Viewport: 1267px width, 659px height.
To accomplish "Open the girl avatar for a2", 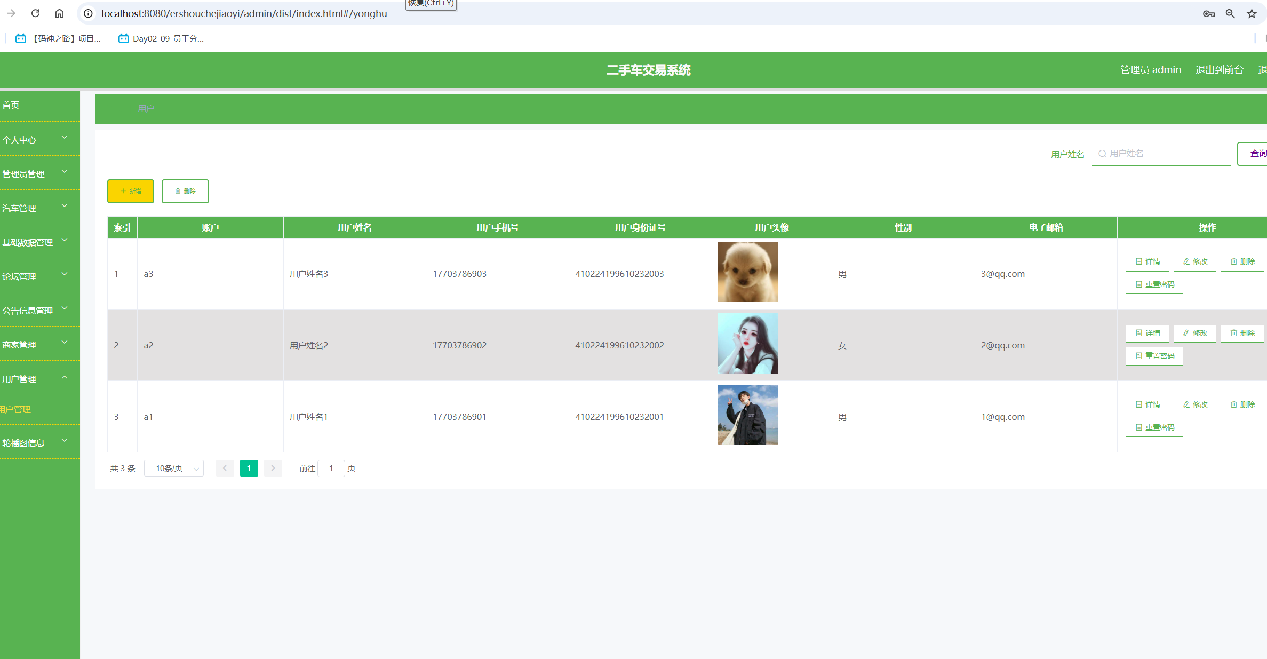I will coord(748,344).
